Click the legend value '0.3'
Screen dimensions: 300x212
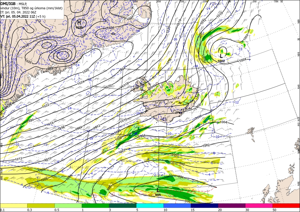(29, 210)
